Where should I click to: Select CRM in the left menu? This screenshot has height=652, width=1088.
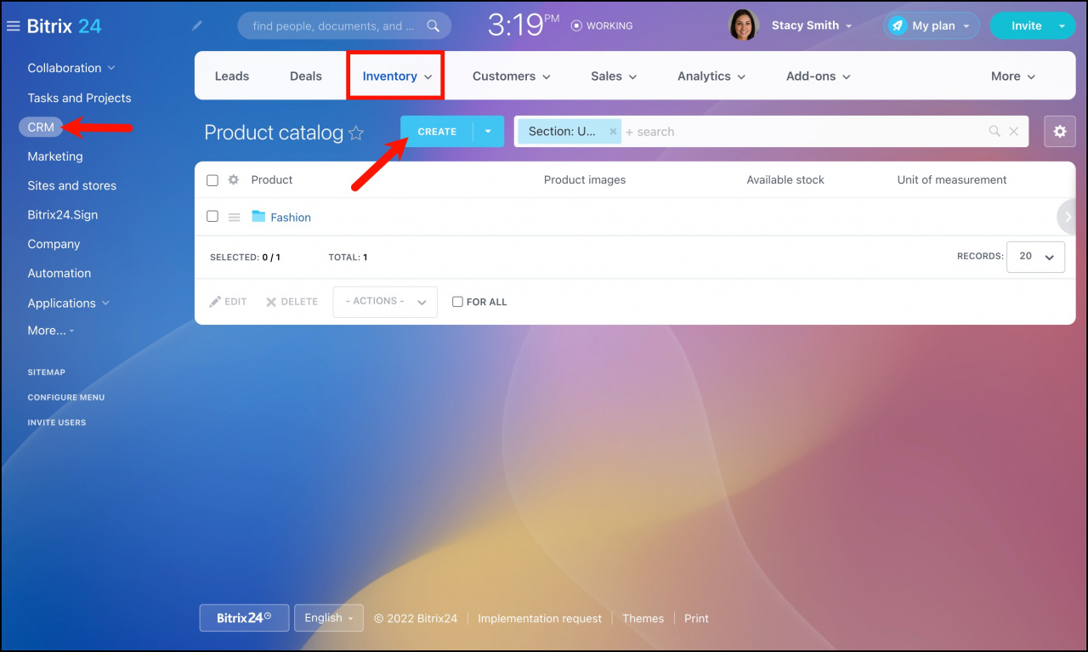pos(40,128)
